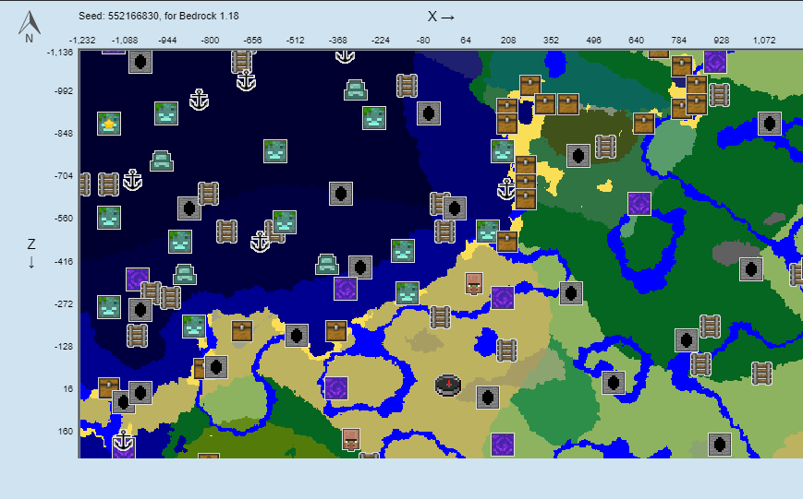The image size is (803, 499).
Task: Select the mineshaft rail icon northeast of spawn
Action: pyautogui.click(x=506, y=350)
